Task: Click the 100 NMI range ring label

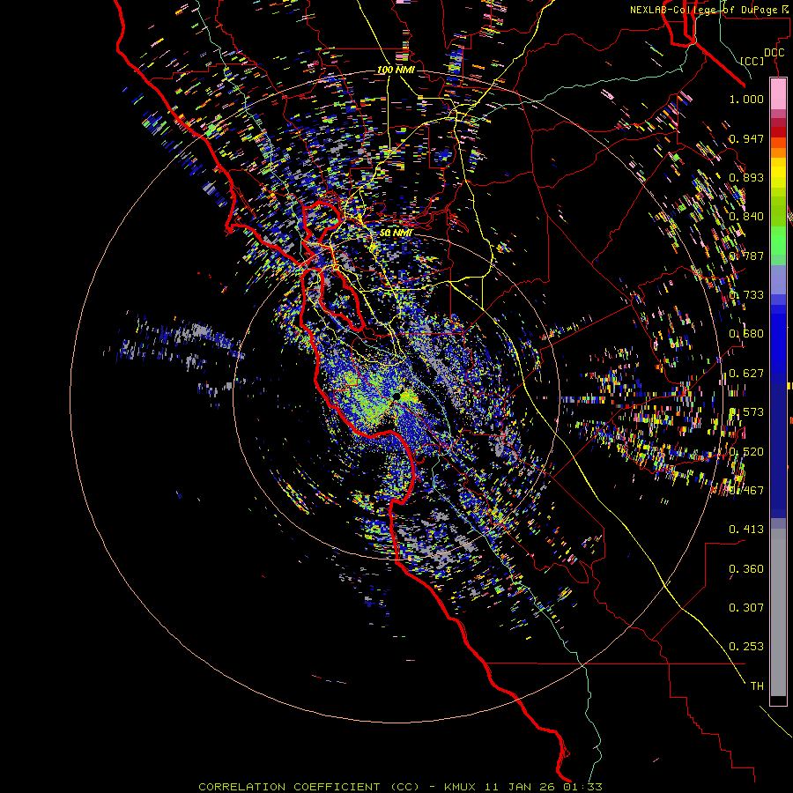Action: tap(396, 70)
